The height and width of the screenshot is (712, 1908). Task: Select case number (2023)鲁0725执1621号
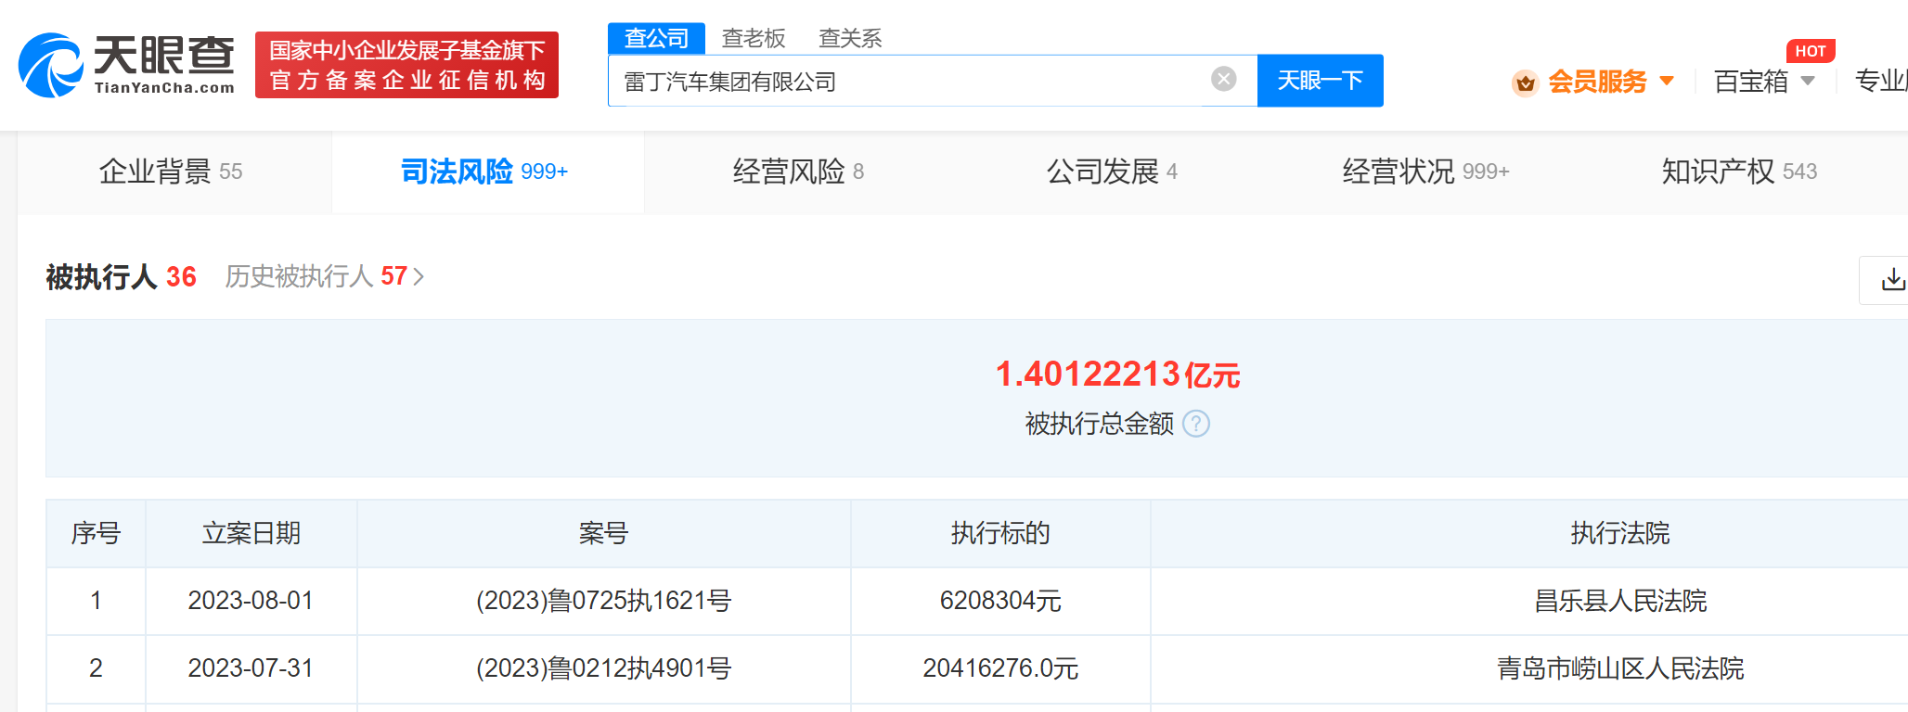click(x=603, y=601)
